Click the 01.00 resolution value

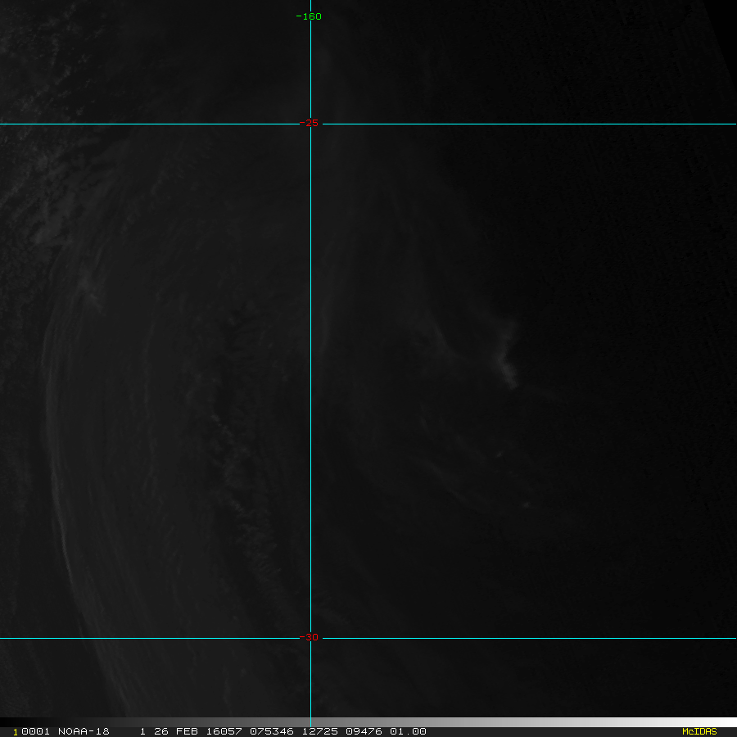pyautogui.click(x=408, y=731)
